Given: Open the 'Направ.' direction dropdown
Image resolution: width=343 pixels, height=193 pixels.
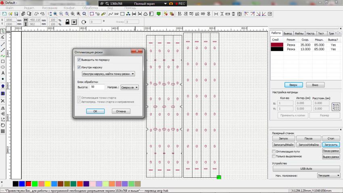Looking at the screenshot, I should pos(130,87).
